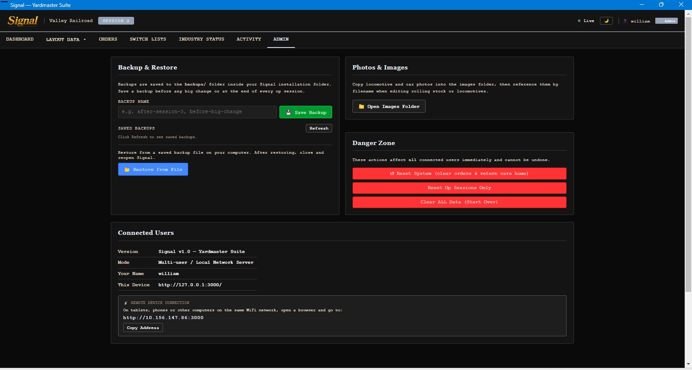Click the Signal logo in the header
This screenshot has height=370, width=692.
(x=23, y=21)
